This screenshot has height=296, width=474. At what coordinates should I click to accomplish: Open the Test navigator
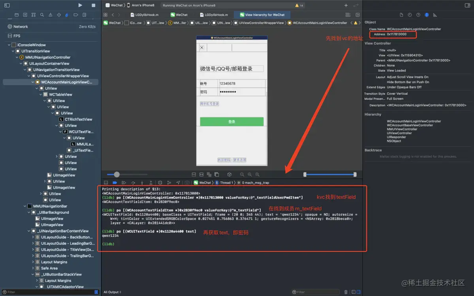[x=59, y=15]
